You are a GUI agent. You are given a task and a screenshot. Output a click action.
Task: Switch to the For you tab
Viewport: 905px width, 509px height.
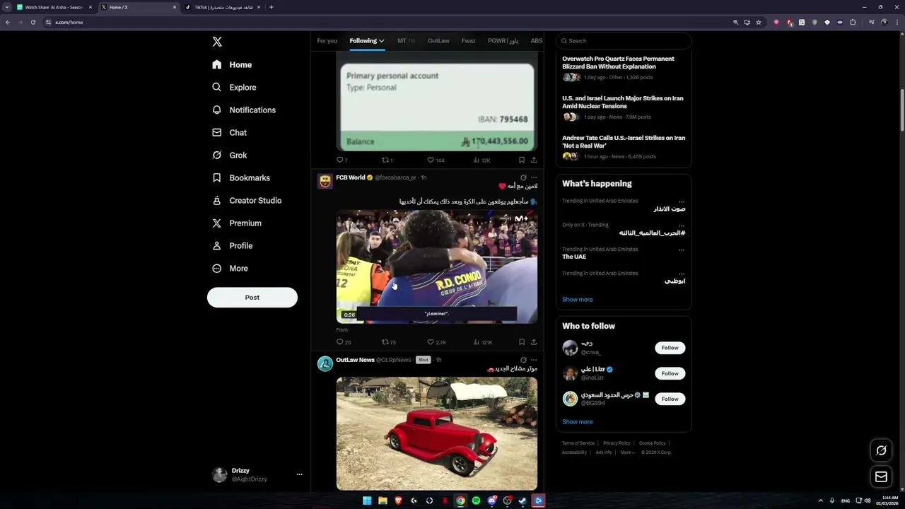(327, 41)
